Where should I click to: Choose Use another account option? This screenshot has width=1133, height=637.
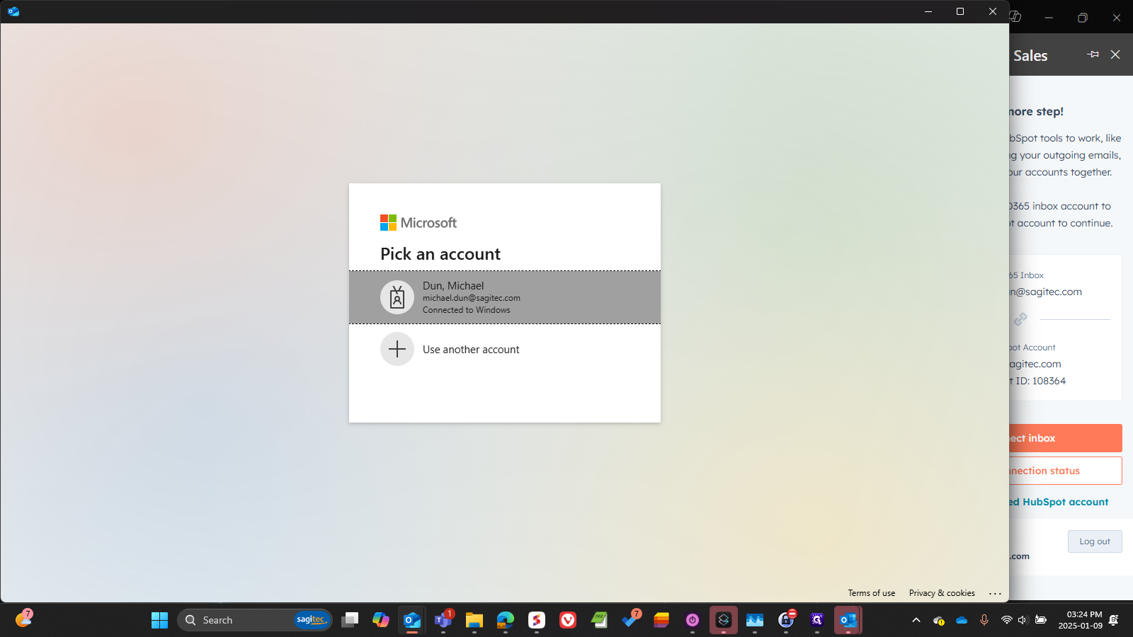click(471, 350)
